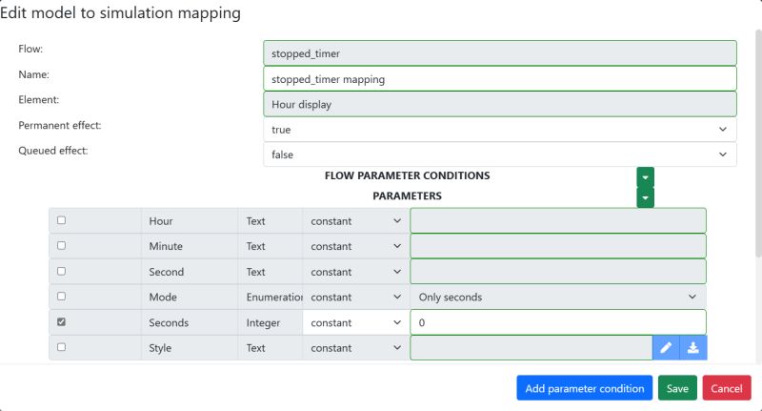Click the Style text value field
The image size is (762, 411).
coord(531,348)
